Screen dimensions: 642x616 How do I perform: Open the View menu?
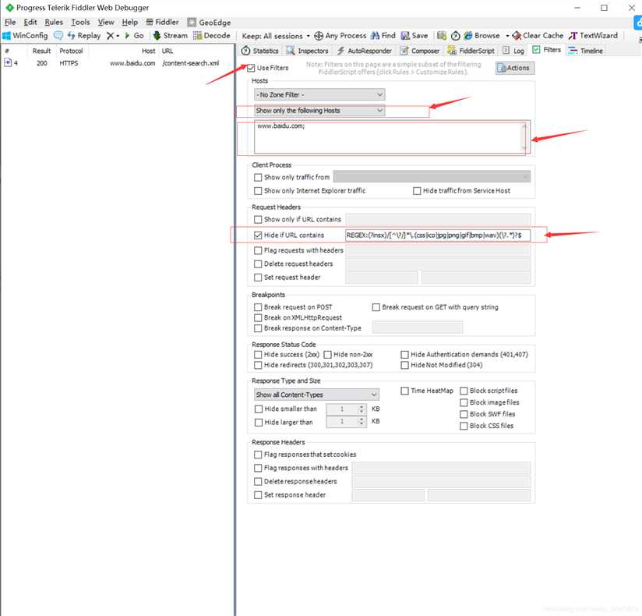coord(106,22)
